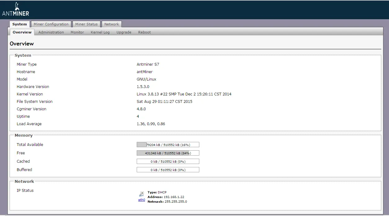
Task: Click the Cgminer Version label
Action: click(32, 109)
